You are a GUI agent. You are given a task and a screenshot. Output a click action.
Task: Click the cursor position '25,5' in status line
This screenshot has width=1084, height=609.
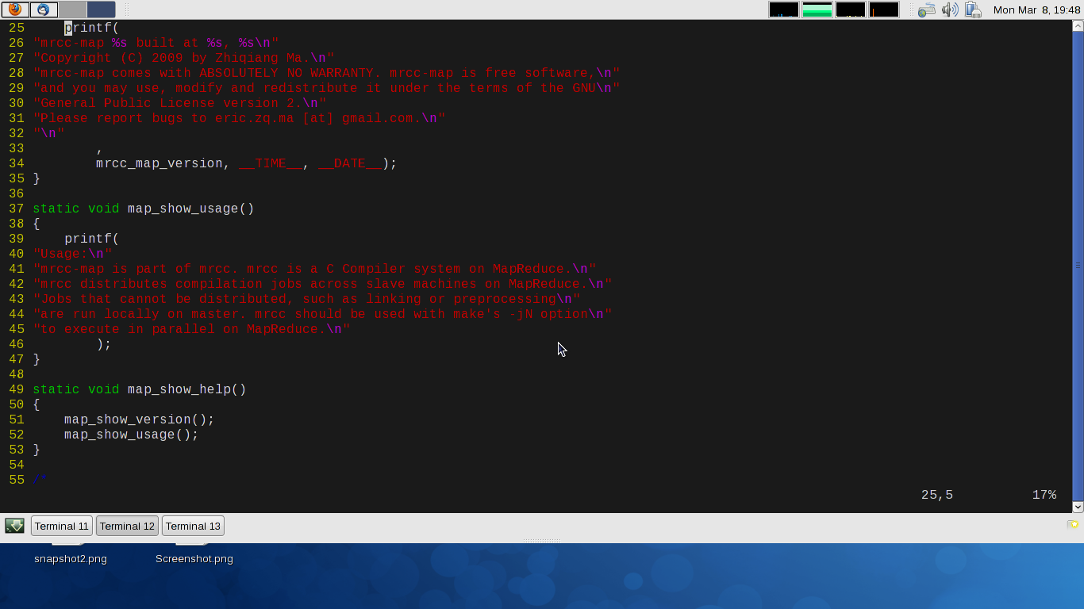tap(937, 495)
